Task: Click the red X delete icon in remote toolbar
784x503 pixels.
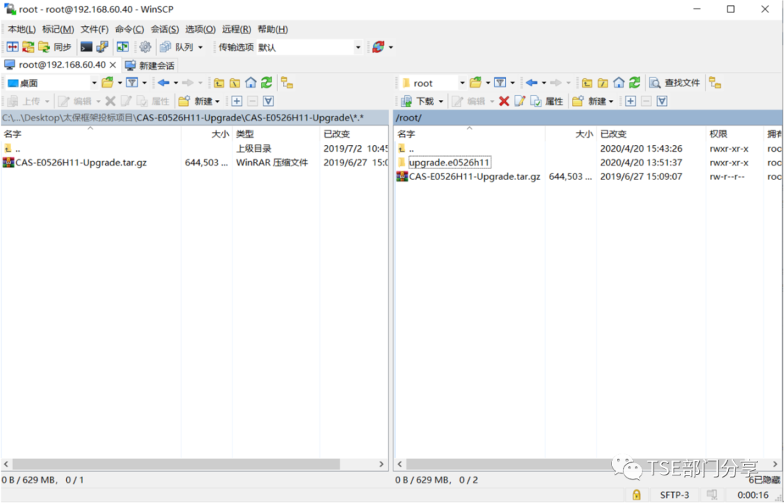Action: point(504,102)
